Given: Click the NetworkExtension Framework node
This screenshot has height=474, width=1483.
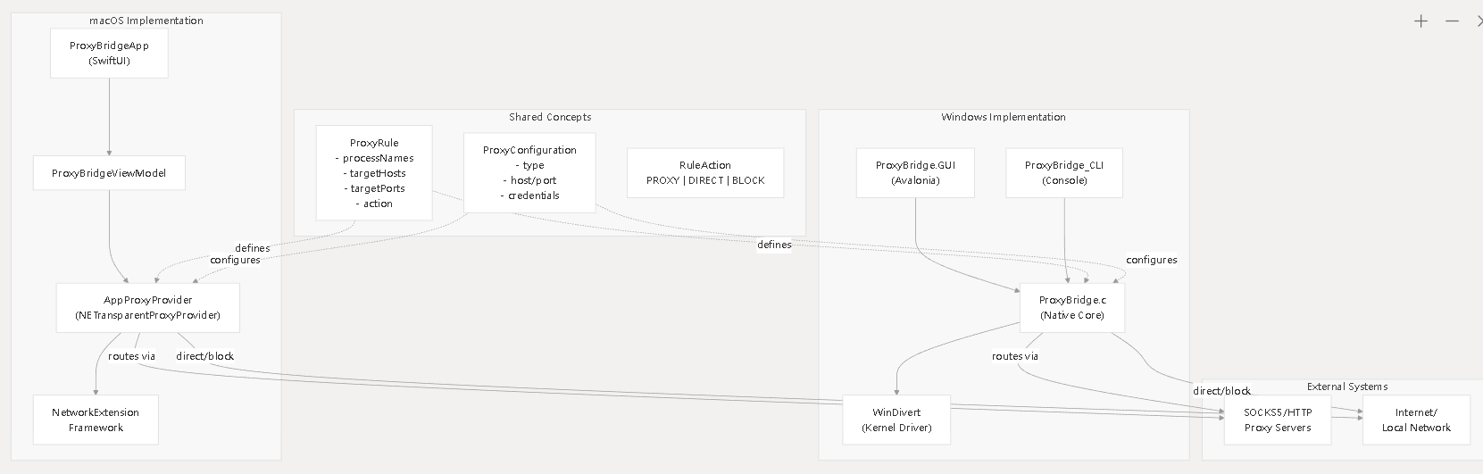Looking at the screenshot, I should coord(96,420).
